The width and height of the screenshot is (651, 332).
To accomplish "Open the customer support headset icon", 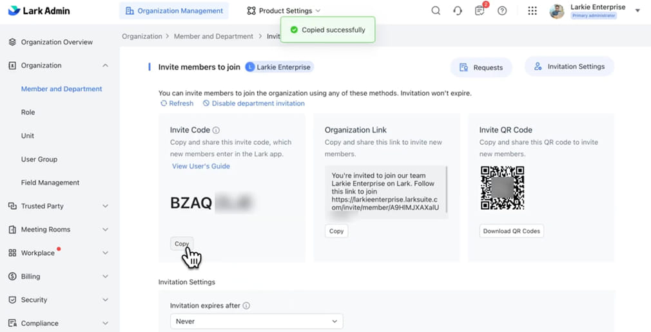I will (458, 11).
